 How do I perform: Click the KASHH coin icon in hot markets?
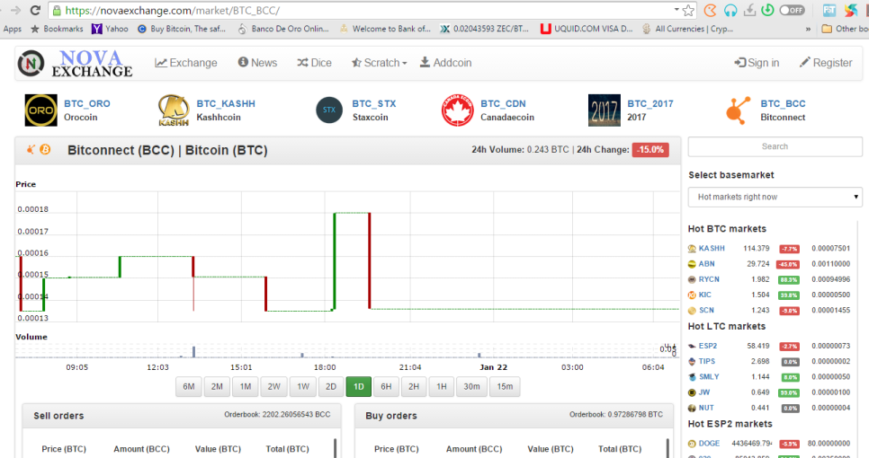[692, 249]
